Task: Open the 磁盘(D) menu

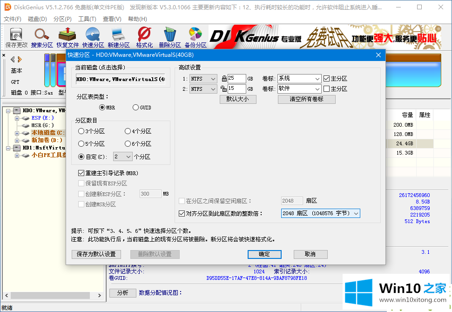Action: click(x=37, y=19)
